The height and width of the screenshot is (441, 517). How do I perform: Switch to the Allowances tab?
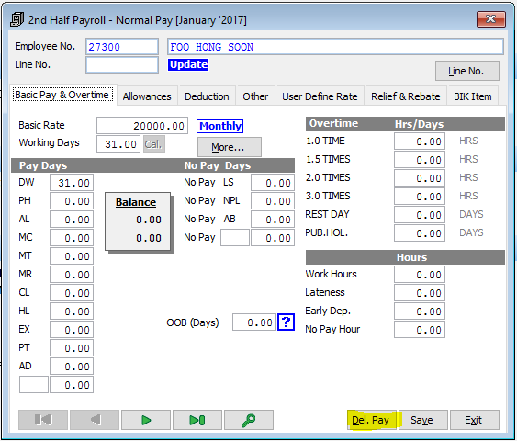pos(147,96)
